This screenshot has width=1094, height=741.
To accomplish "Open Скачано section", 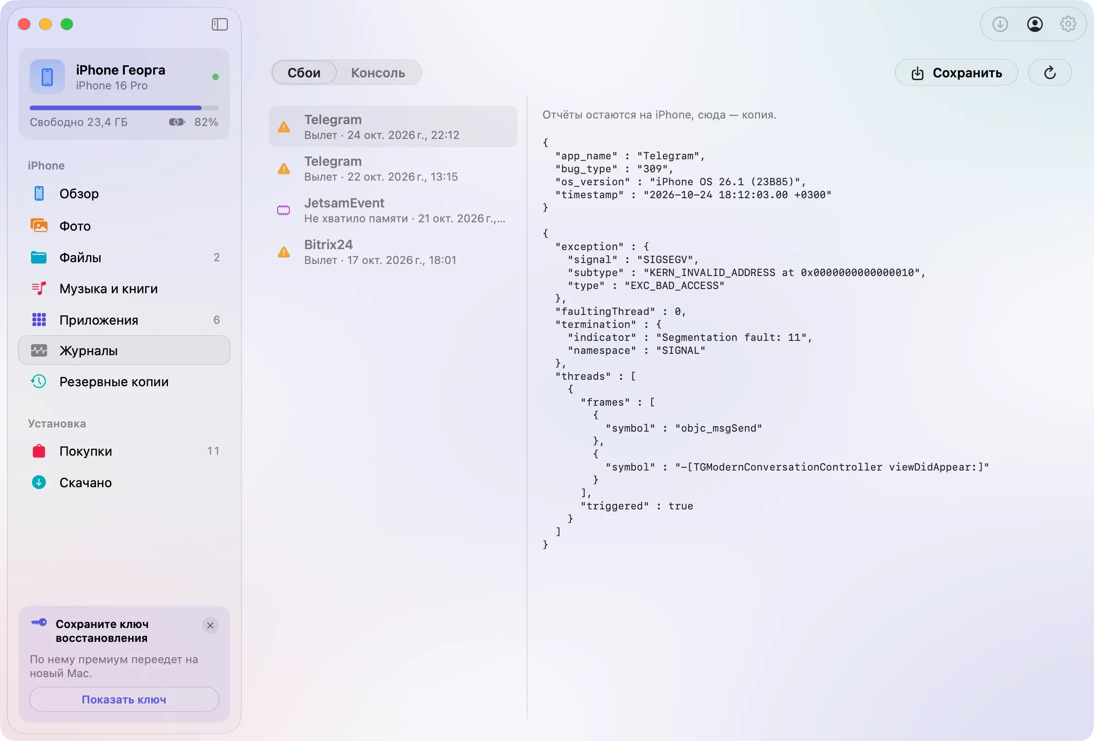I will 124,483.
